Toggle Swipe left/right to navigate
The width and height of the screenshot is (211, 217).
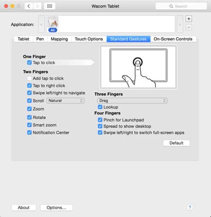29,93
